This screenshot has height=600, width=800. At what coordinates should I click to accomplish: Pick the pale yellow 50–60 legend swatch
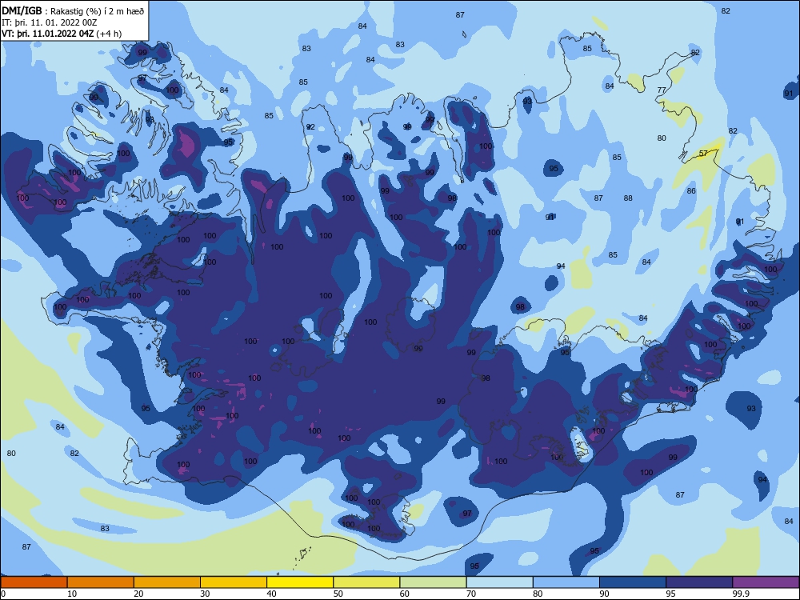coord(366,582)
